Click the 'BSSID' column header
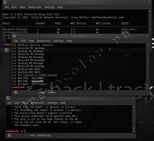Image resolution: width=154 pixels, height=141 pixels. (6, 23)
